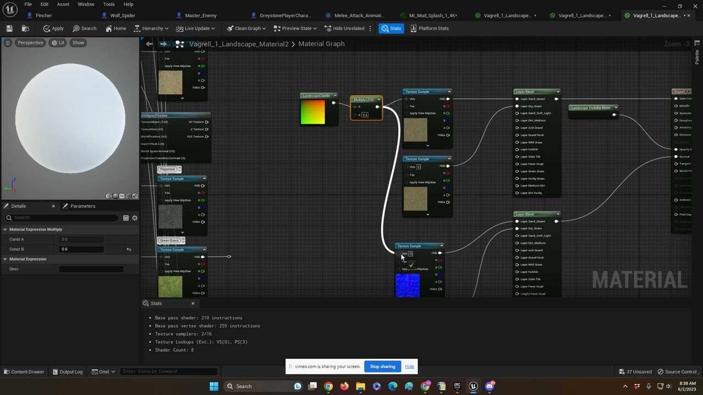Viewport: 703px width, 395px height.
Task: Open the Show viewport menu
Action: [x=79, y=42]
